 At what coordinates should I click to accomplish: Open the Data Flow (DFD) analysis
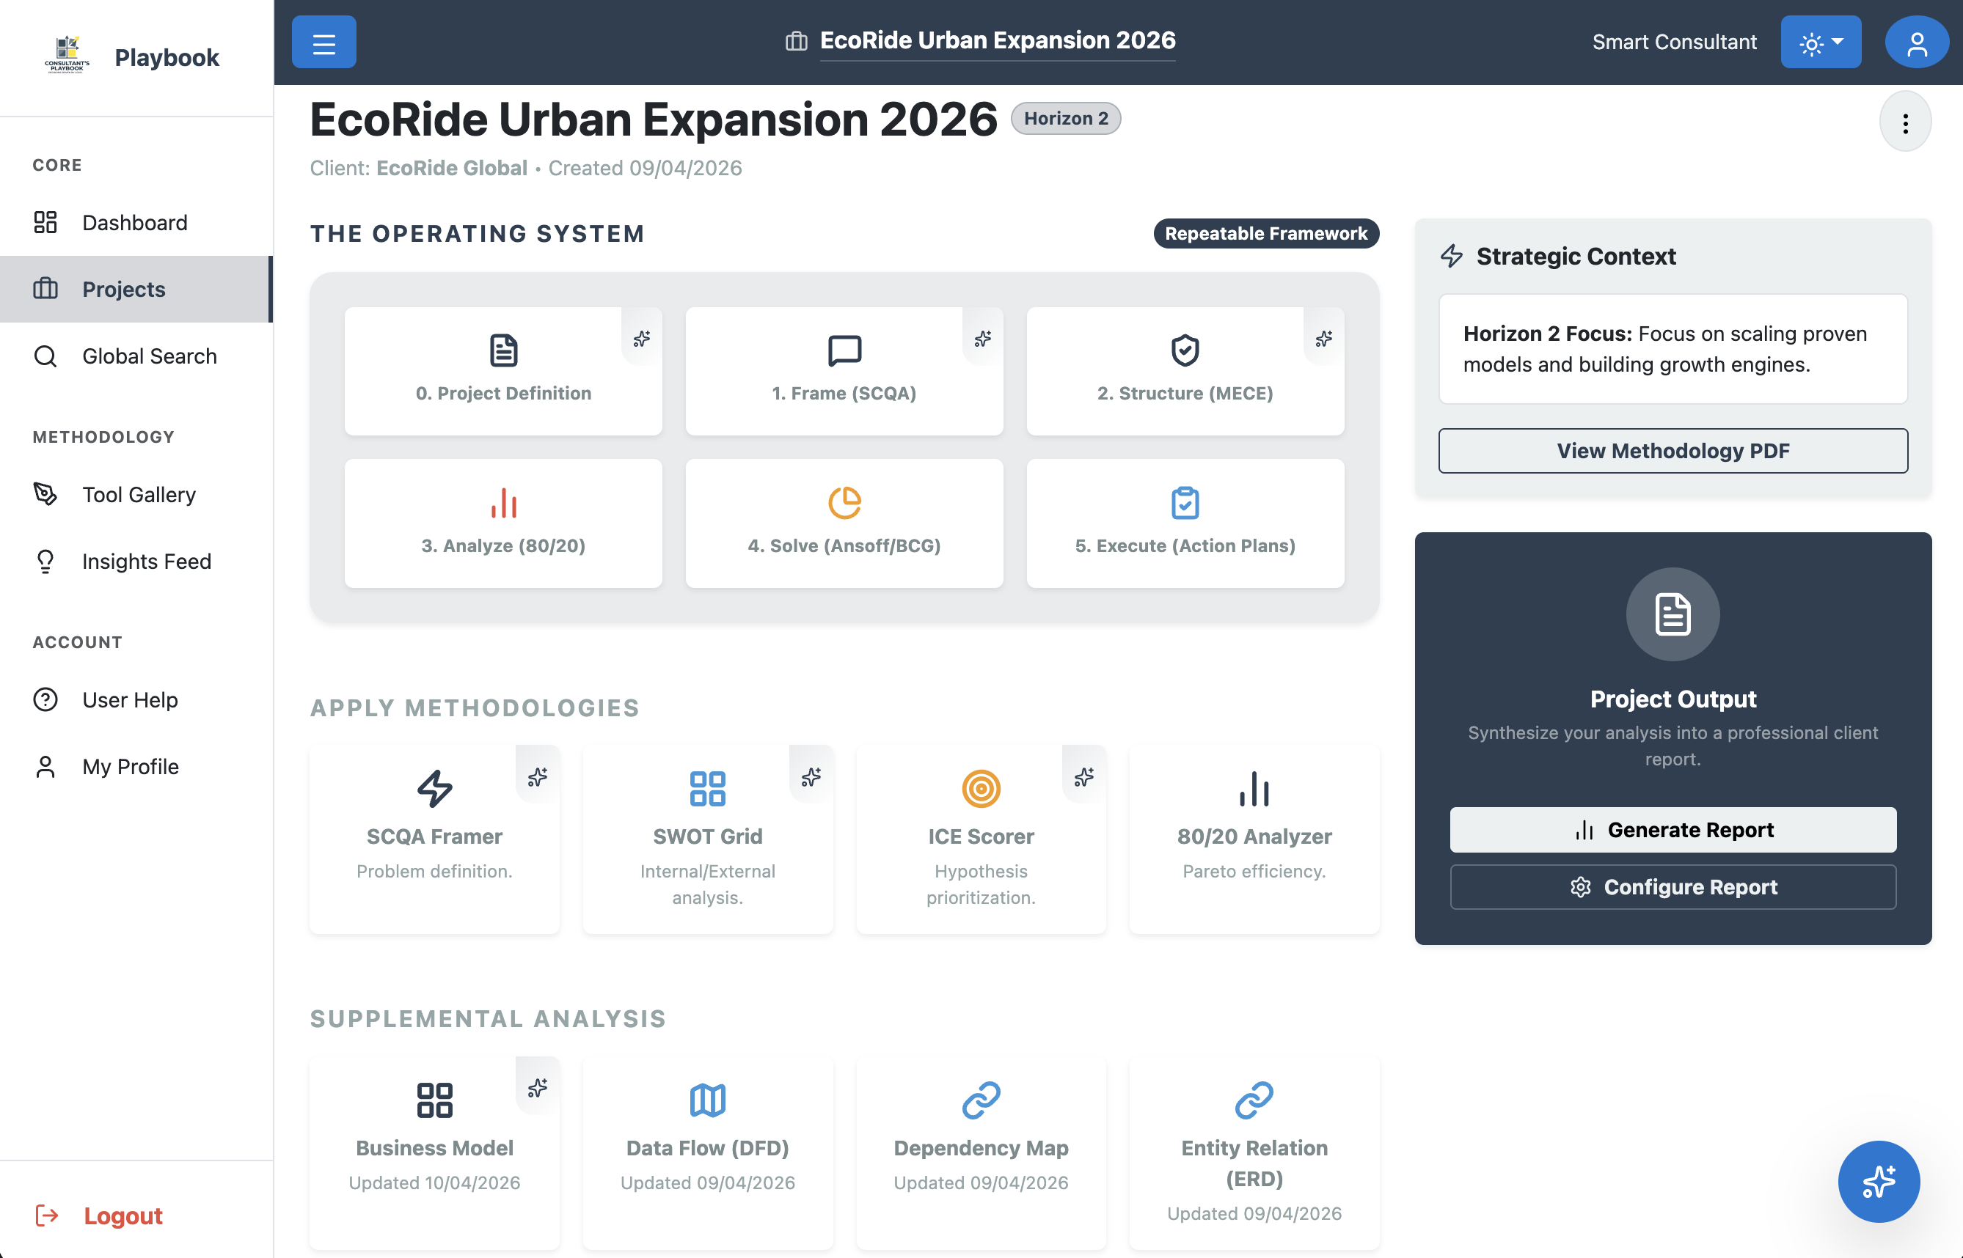[708, 1147]
